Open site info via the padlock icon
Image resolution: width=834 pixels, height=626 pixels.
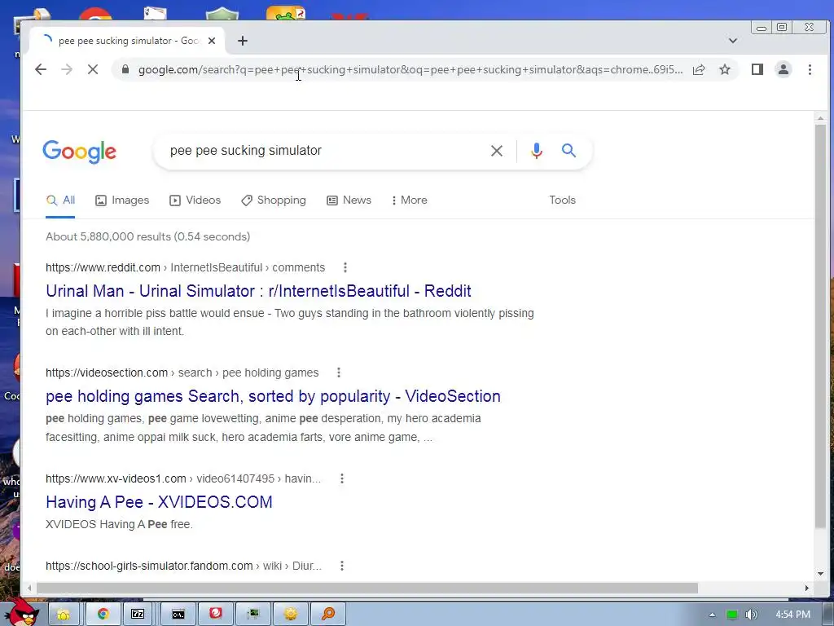click(125, 70)
